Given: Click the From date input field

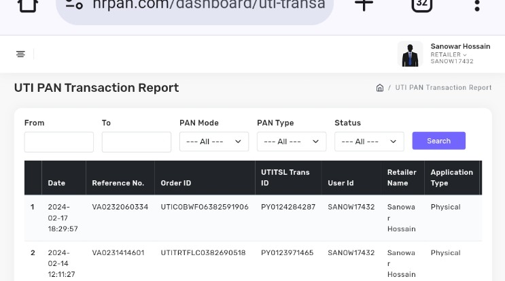Looking at the screenshot, I should pyautogui.click(x=59, y=142).
